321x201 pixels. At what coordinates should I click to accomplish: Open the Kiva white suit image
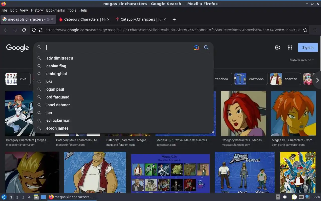(x=19, y=114)
